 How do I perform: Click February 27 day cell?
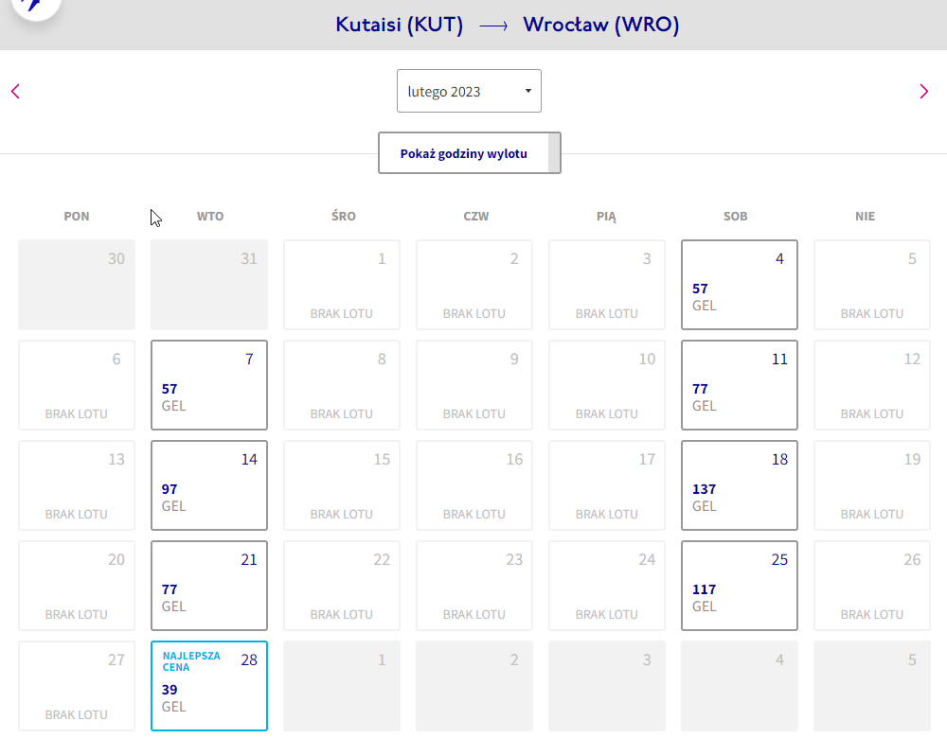point(77,686)
